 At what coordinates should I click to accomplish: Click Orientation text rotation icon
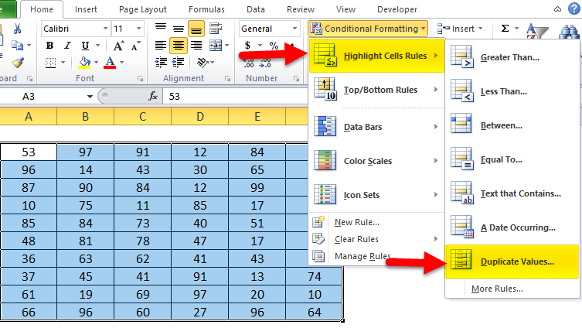pos(203,62)
